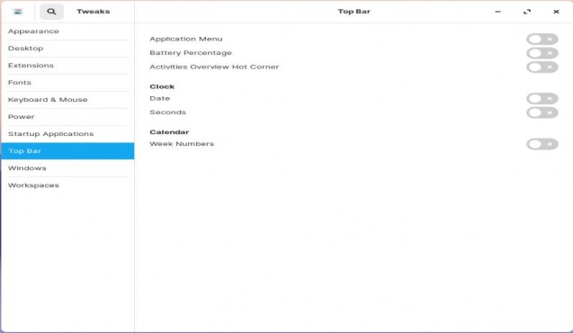Viewport: 573px width, 333px height.
Task: Switch to Keyboard & Mouse settings
Action: (x=67, y=100)
